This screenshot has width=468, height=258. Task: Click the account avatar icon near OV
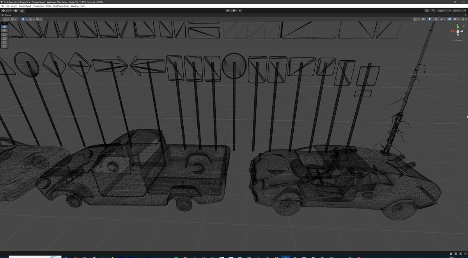click(x=3, y=11)
